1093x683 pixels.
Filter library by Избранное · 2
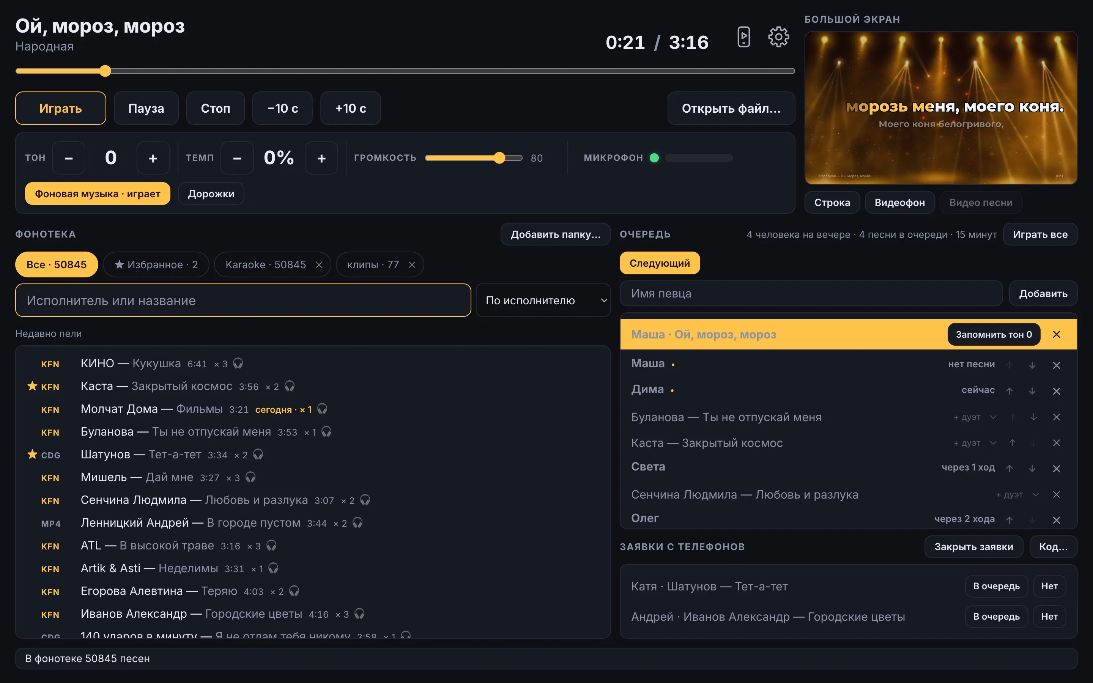tap(156, 265)
